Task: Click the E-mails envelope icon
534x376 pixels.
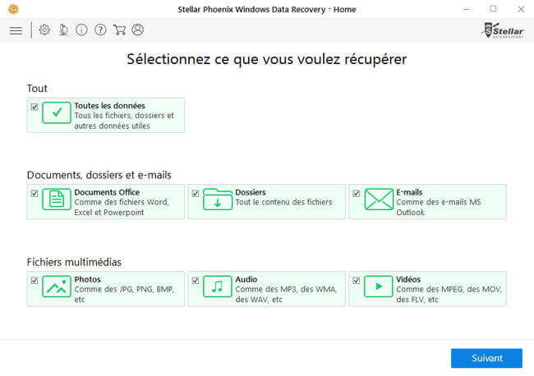Action: (x=379, y=199)
